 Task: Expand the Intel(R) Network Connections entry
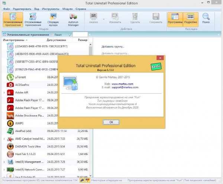coord(4,170)
